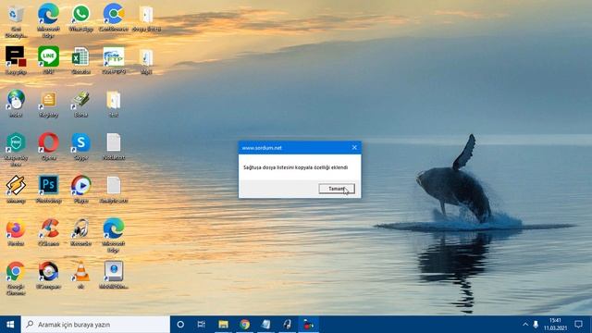Image resolution: width=592 pixels, height=333 pixels.
Task: Expand the hidden system tray icons
Action: [525, 325]
